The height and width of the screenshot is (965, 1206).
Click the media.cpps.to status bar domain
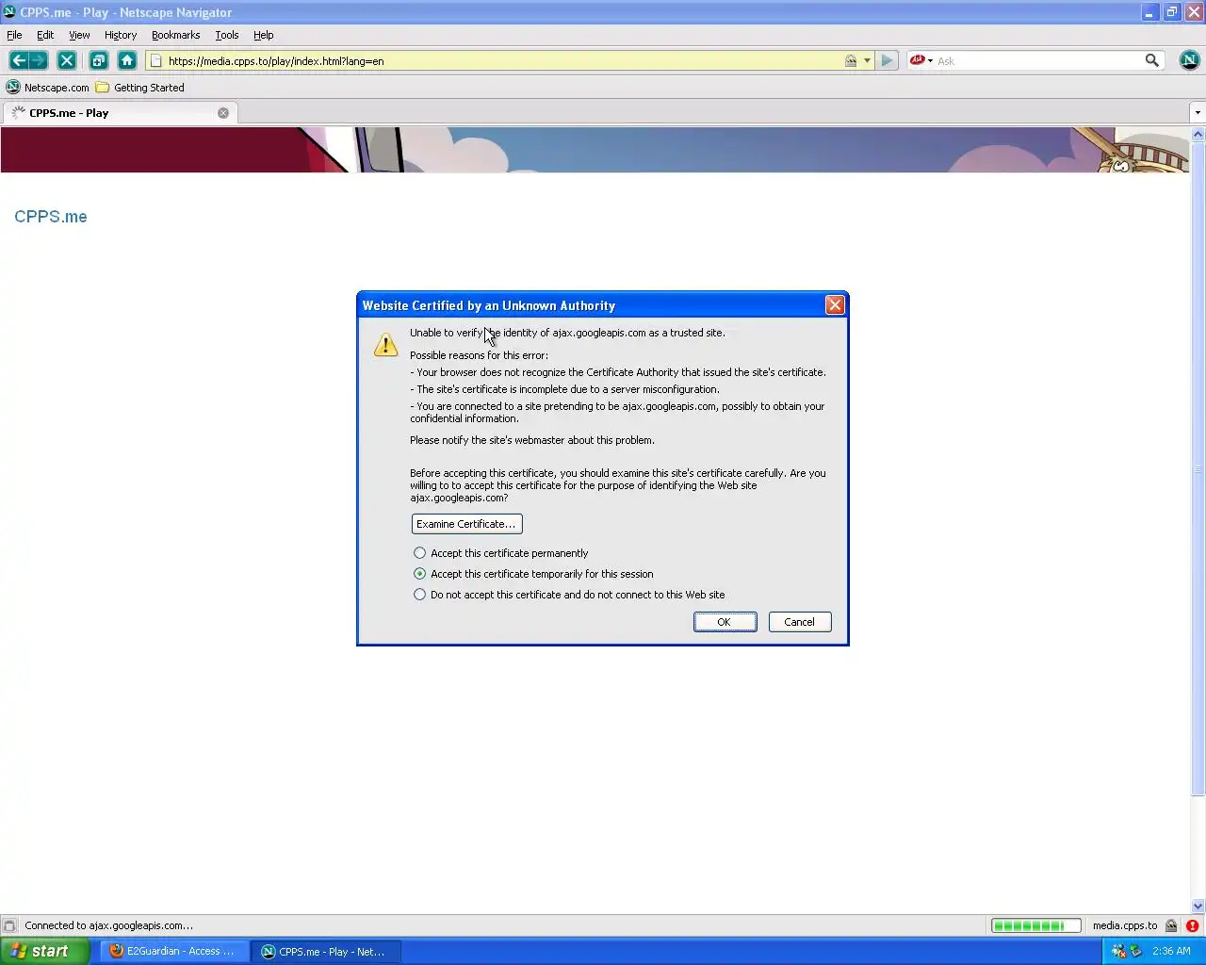[x=1124, y=925]
